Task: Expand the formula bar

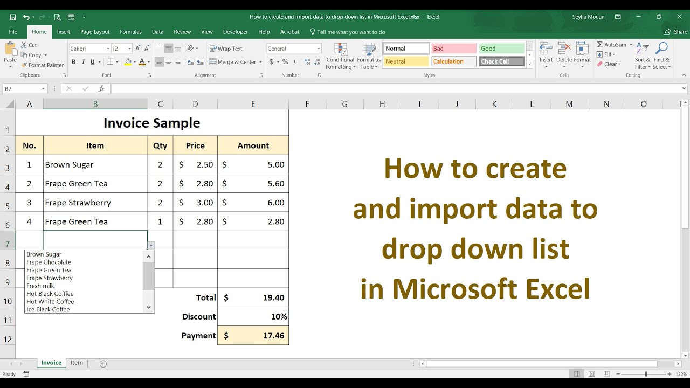Action: pyautogui.click(x=685, y=88)
